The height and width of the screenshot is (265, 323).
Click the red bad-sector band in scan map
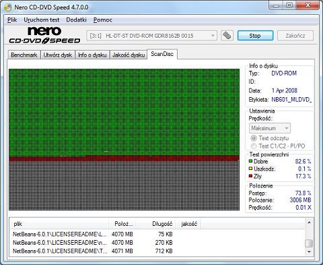124,158
